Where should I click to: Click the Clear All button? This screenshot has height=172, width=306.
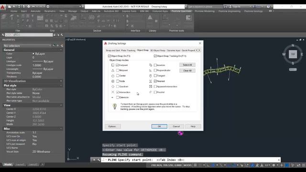[x=187, y=71]
